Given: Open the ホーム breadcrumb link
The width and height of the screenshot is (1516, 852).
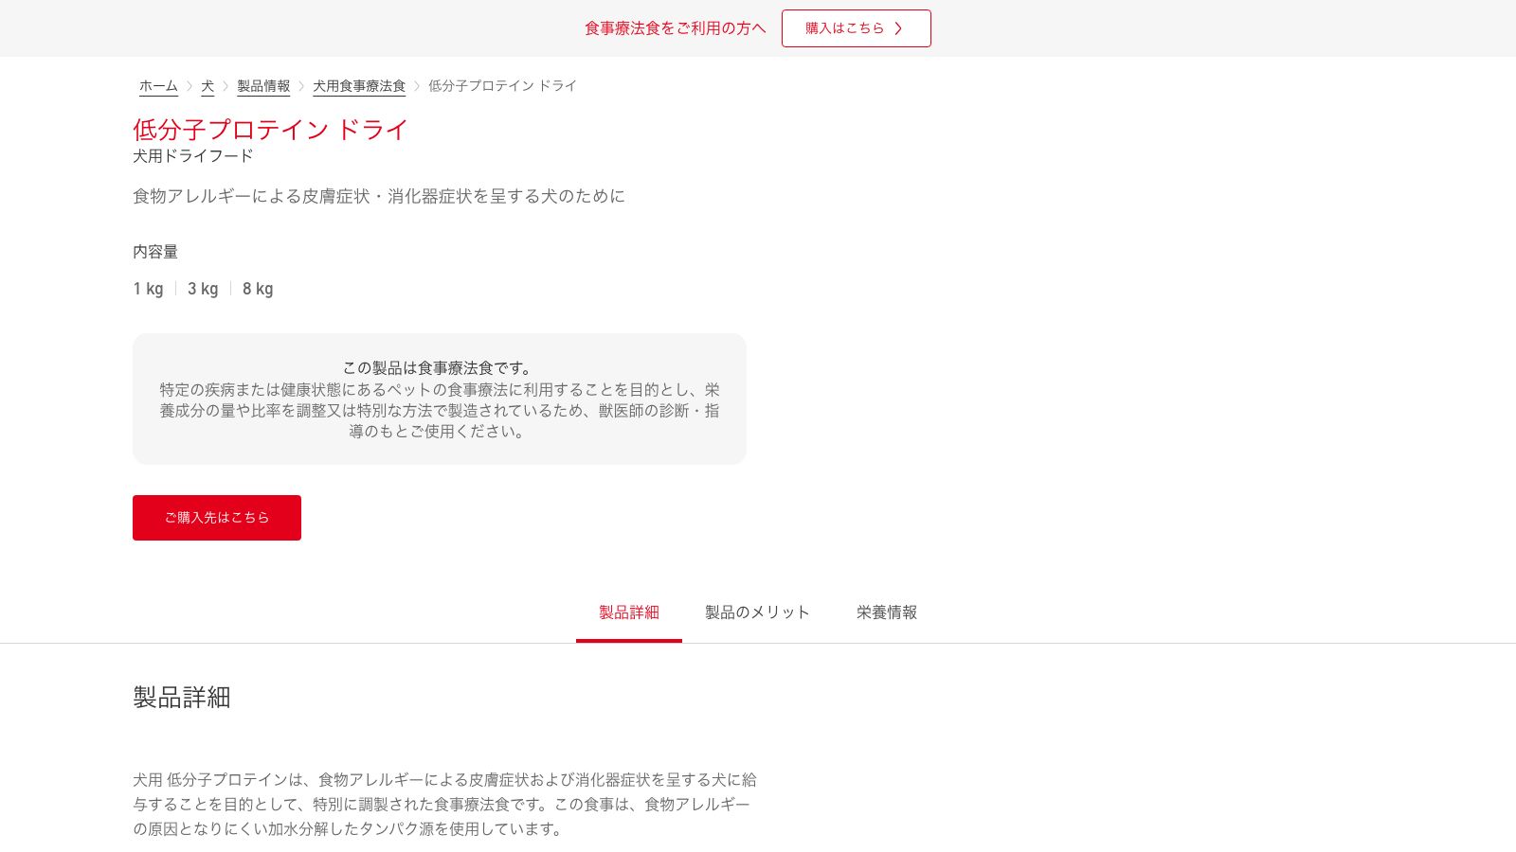Looking at the screenshot, I should tap(158, 86).
